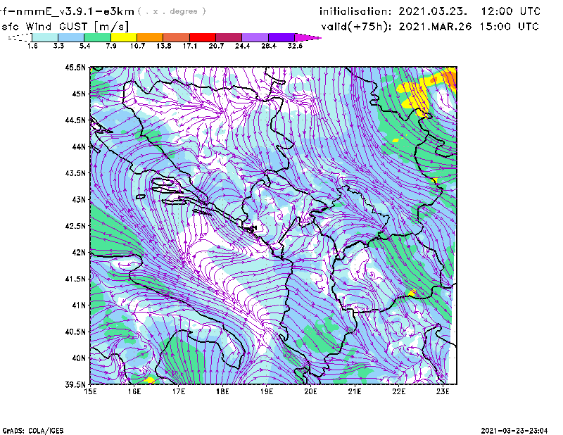Click the 40N latitude label
The height and width of the screenshot is (435, 563).
(79, 358)
